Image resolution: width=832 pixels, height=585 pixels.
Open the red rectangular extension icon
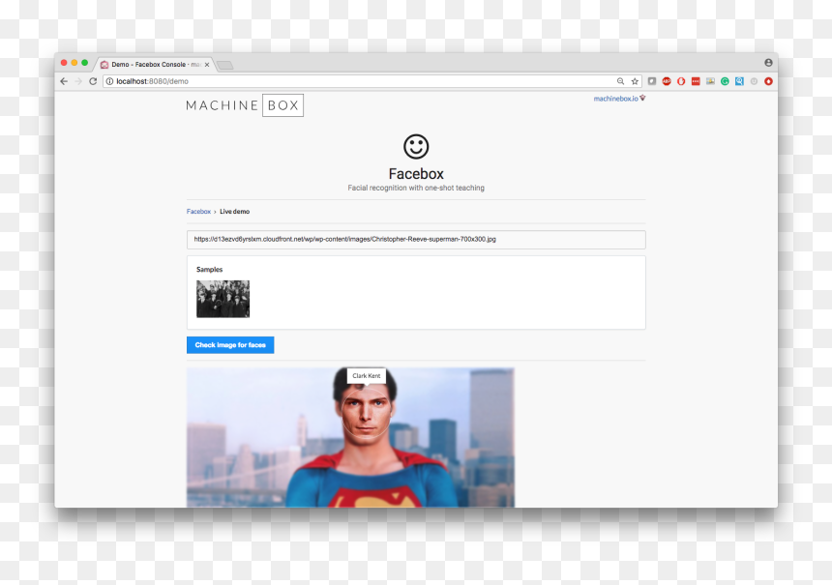(x=696, y=81)
